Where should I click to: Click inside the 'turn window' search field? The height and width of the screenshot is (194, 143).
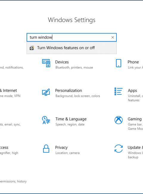71,37
